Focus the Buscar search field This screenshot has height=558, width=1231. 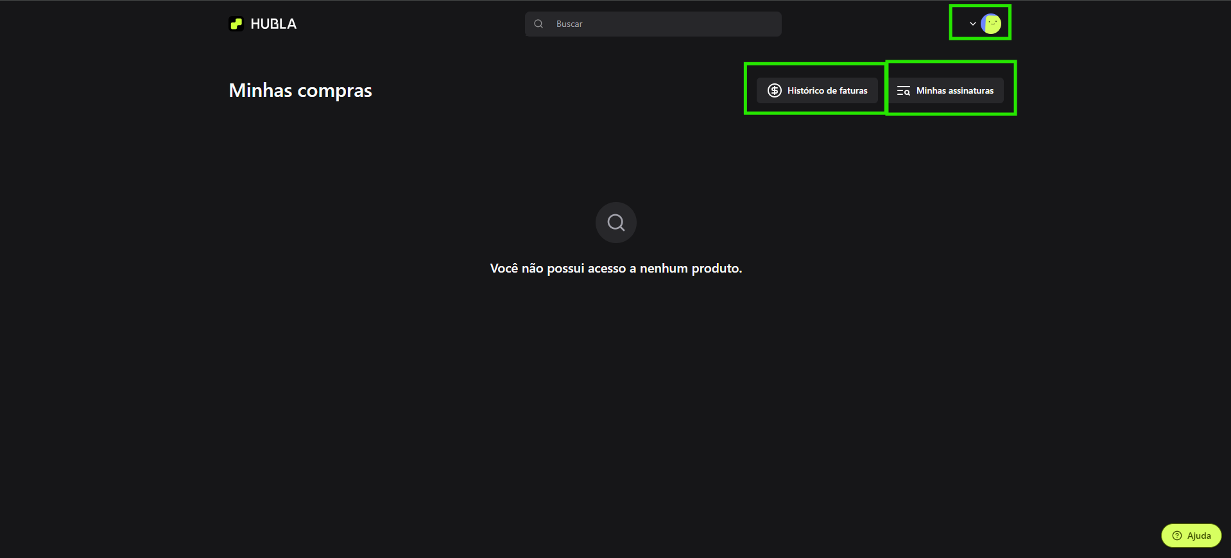(661, 24)
